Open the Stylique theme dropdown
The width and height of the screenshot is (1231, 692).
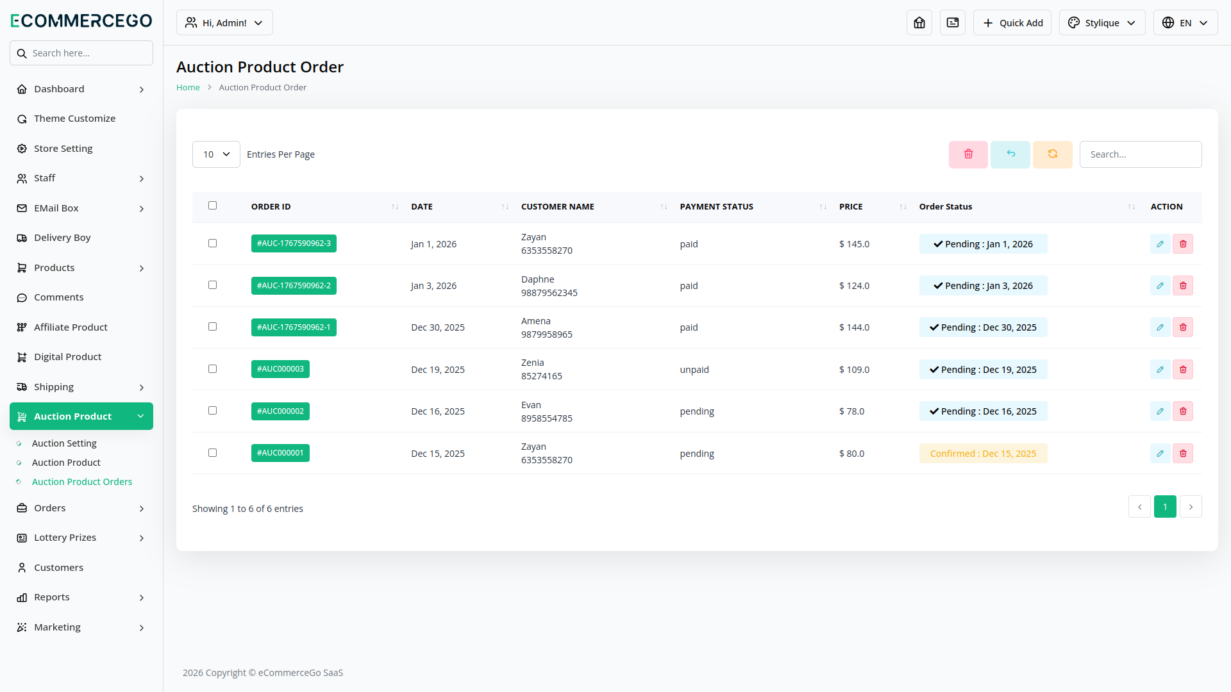1102,22
